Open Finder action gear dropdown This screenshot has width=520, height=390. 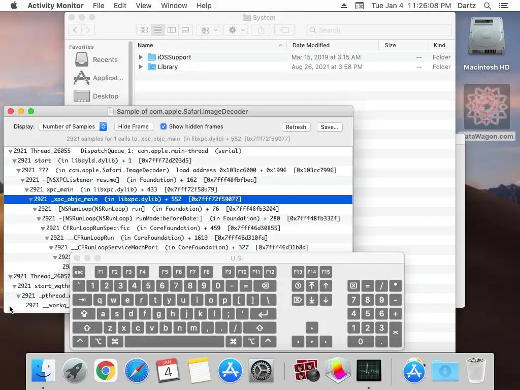pyautogui.click(x=236, y=30)
